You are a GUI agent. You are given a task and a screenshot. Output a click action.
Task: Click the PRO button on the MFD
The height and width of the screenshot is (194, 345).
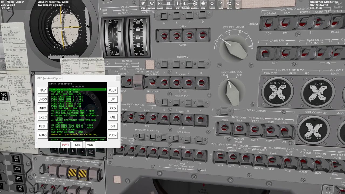click(x=113, y=108)
